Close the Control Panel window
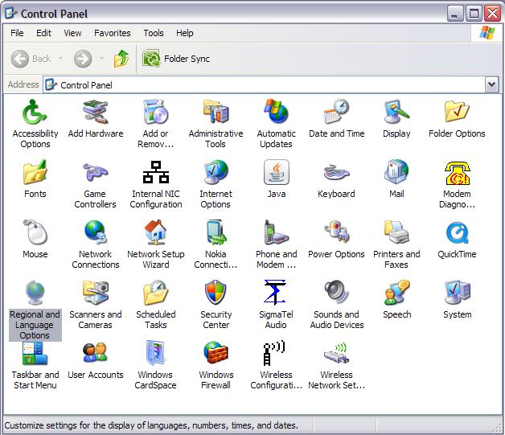The height and width of the screenshot is (435, 505). [492, 14]
